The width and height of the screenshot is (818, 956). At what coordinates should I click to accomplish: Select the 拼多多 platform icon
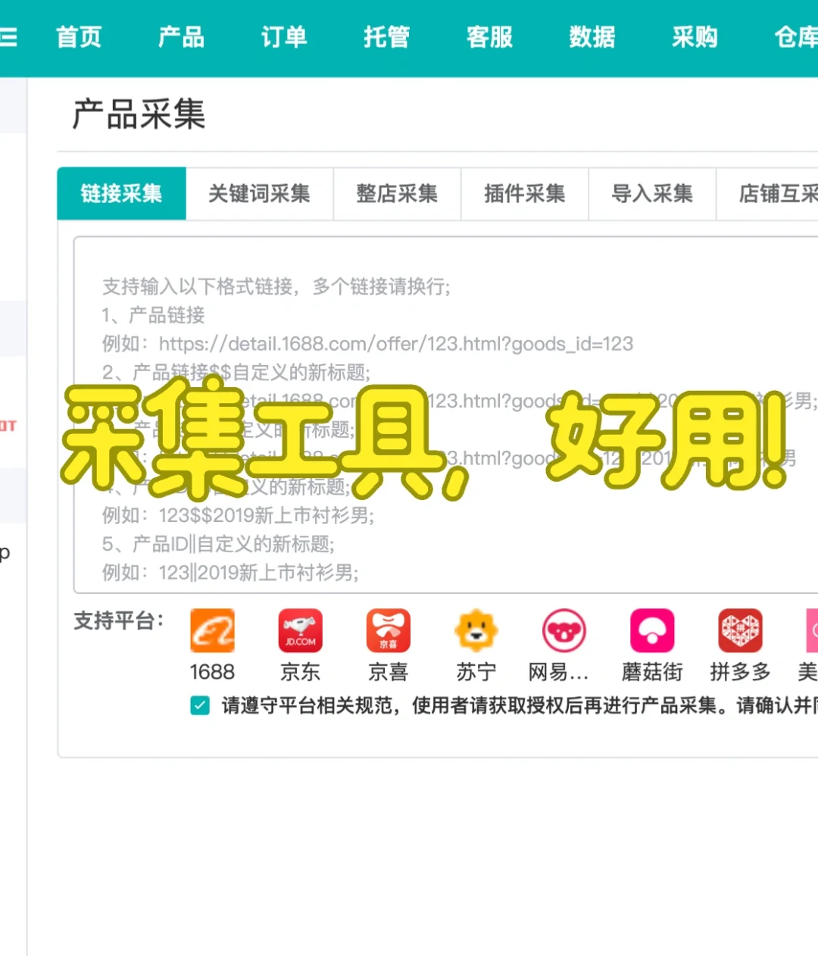(x=740, y=630)
